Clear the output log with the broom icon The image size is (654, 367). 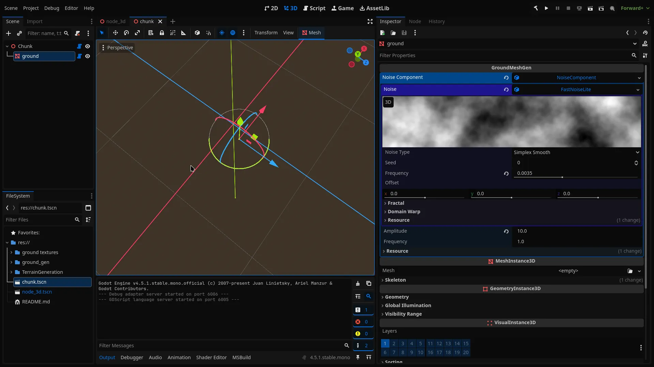click(x=358, y=283)
